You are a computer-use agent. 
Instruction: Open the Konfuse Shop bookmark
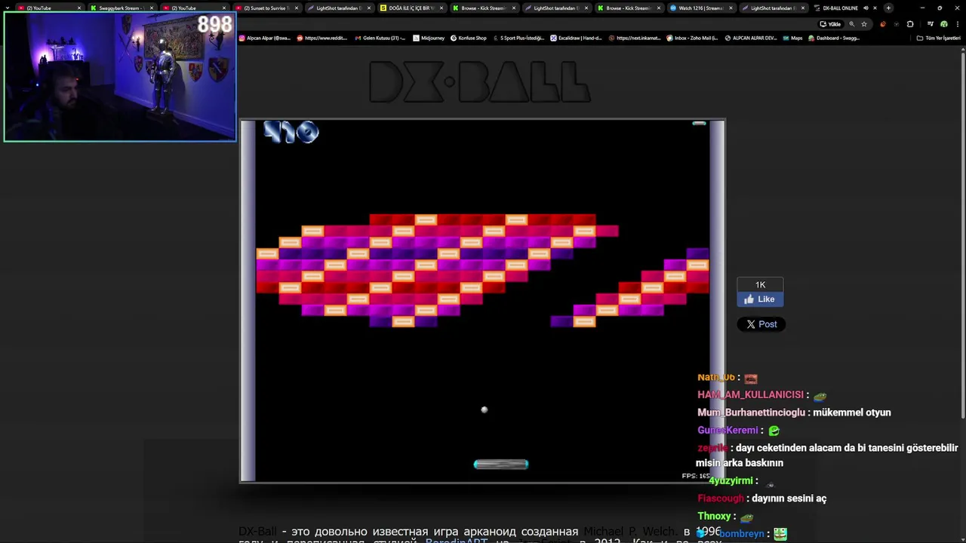(x=469, y=38)
